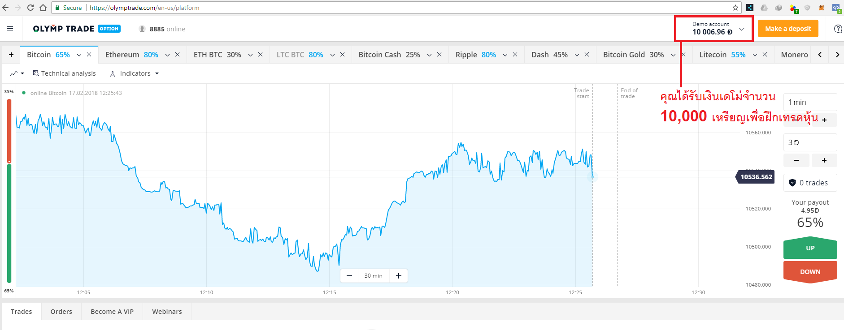Switch to the ETH BTC tab
The width and height of the screenshot is (844, 330).
point(217,55)
